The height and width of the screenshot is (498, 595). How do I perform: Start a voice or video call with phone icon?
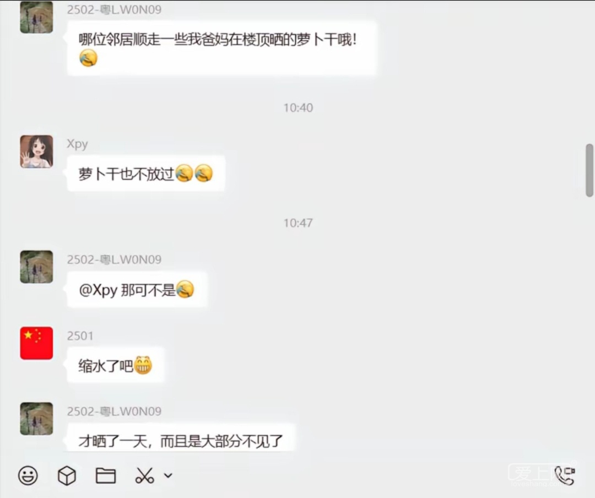coord(564,475)
